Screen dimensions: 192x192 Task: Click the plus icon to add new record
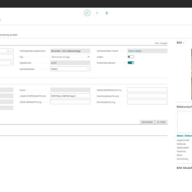(97, 13)
